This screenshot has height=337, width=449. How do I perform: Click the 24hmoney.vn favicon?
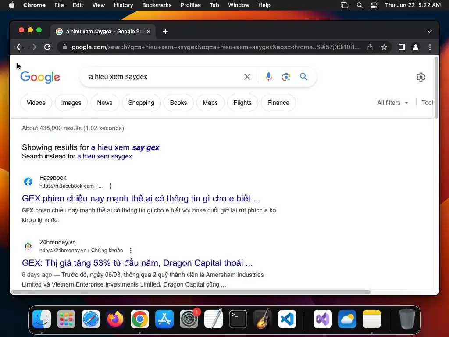point(28,246)
